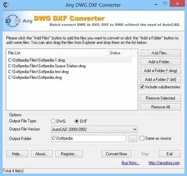The image size is (187, 176).
Task: Click the Output Folder path field
Action: pos(88,138)
